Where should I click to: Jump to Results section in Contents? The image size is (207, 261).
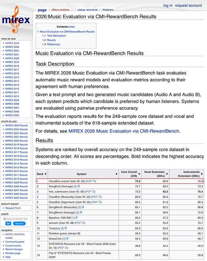click(x=51, y=40)
